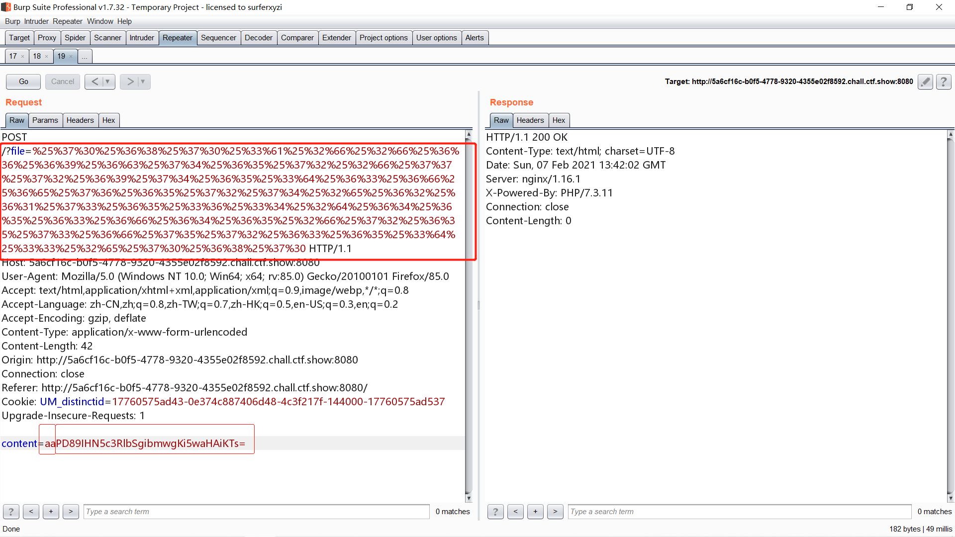The width and height of the screenshot is (955, 537).
Task: Click the 'Content-Length: 42' request header
Action: coord(47,346)
